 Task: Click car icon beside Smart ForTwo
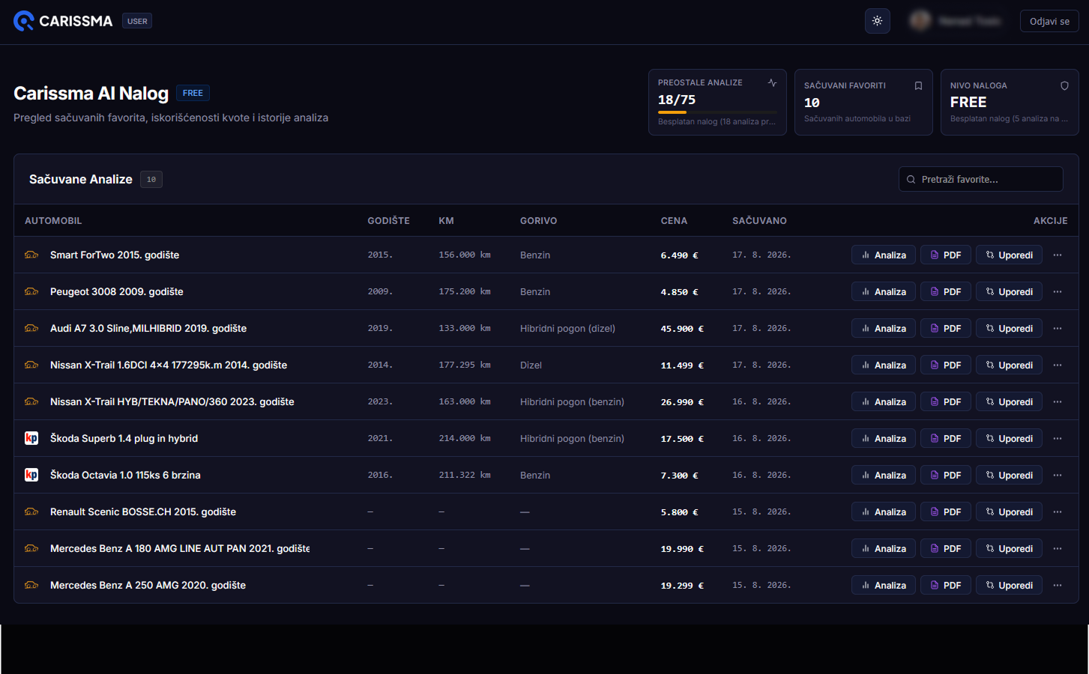(31, 255)
